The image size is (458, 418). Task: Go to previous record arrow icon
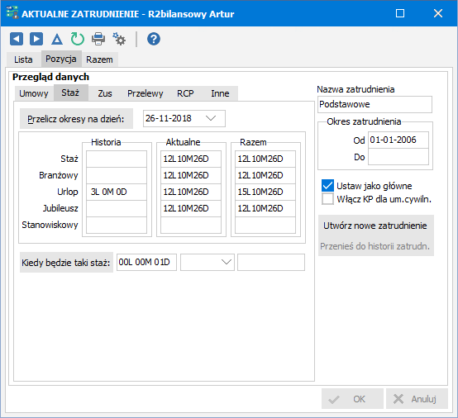click(x=17, y=39)
